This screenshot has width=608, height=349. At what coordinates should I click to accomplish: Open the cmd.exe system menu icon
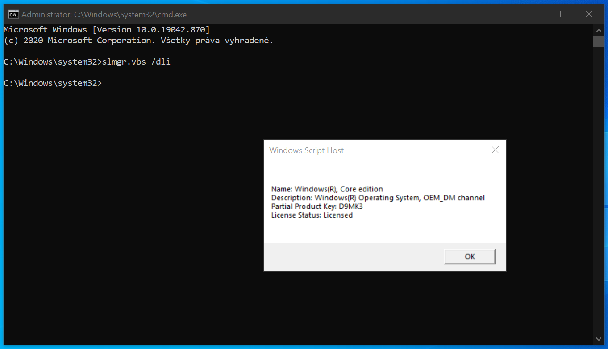pyautogui.click(x=14, y=14)
